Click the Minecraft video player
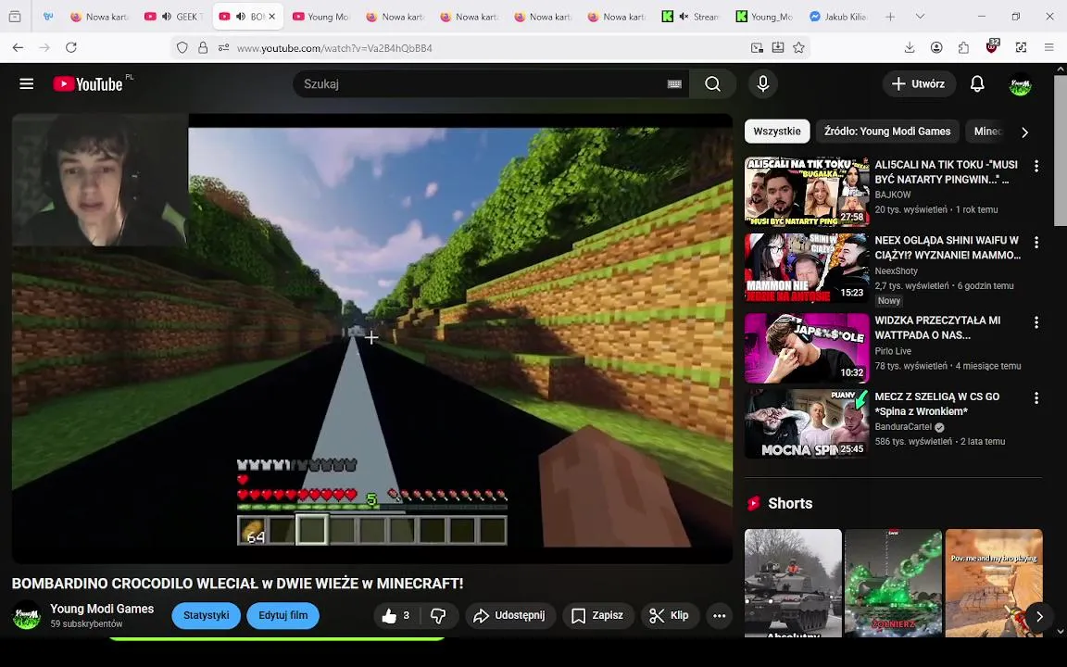The image size is (1067, 667). (372, 338)
